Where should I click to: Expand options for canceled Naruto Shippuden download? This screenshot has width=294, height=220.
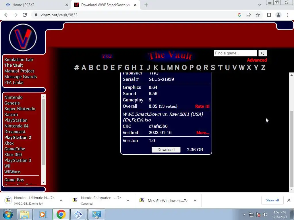(x=128, y=201)
